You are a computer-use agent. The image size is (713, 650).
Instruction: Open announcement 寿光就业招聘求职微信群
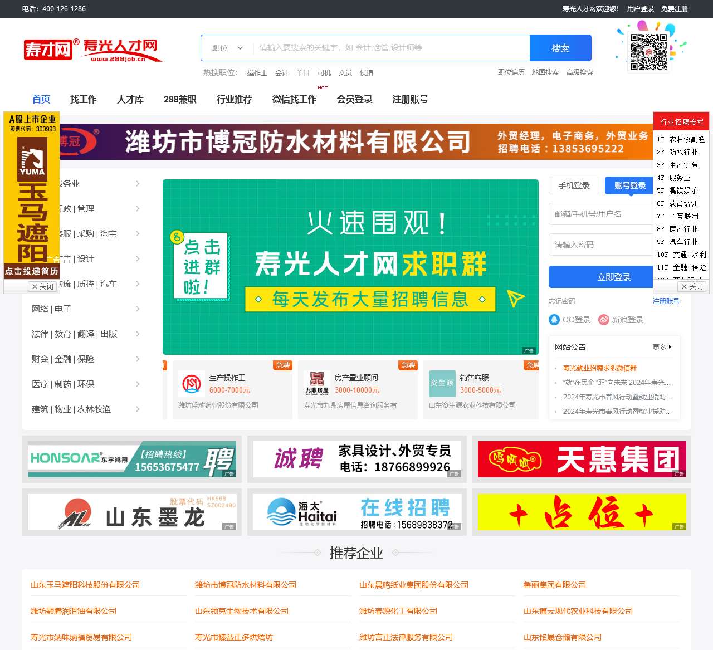[x=600, y=368]
